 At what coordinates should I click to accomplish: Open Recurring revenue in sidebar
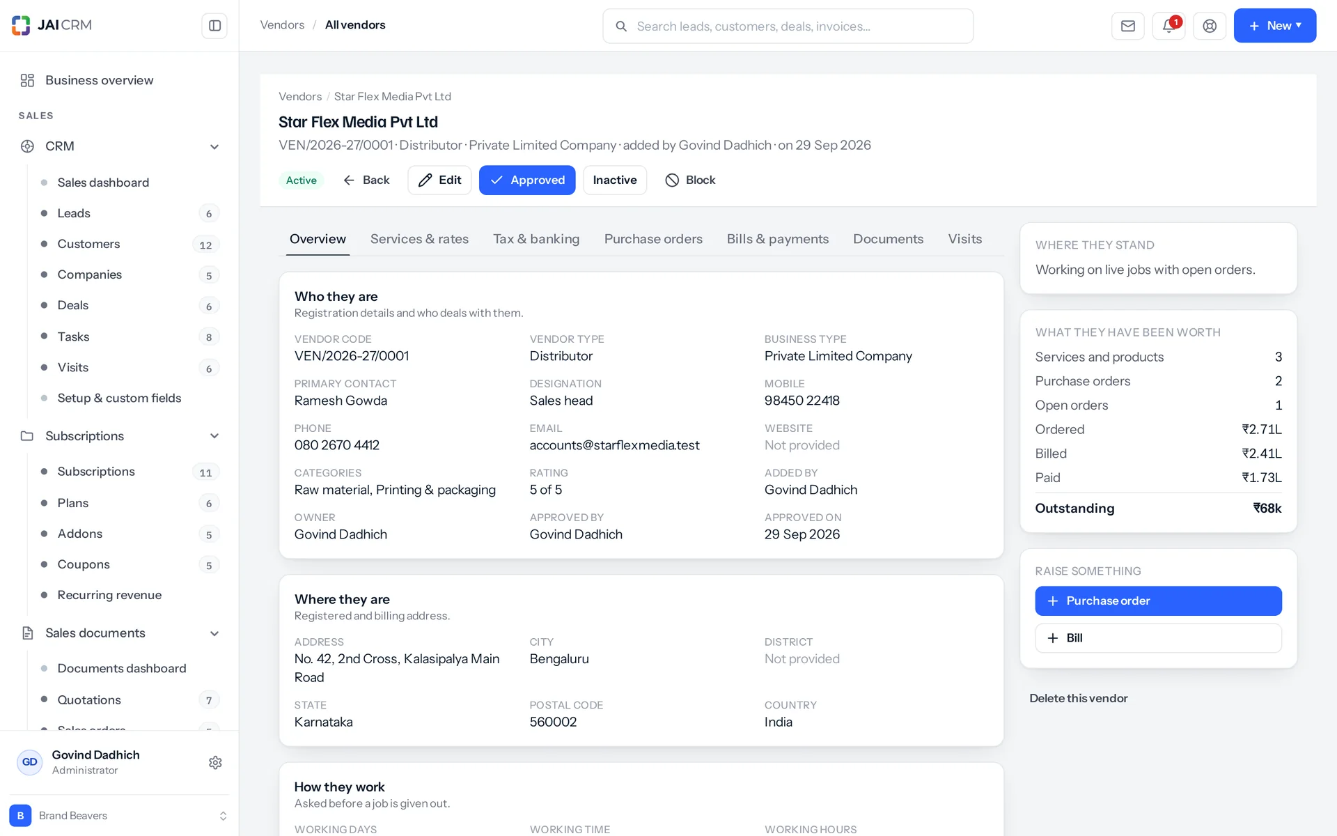129,595
